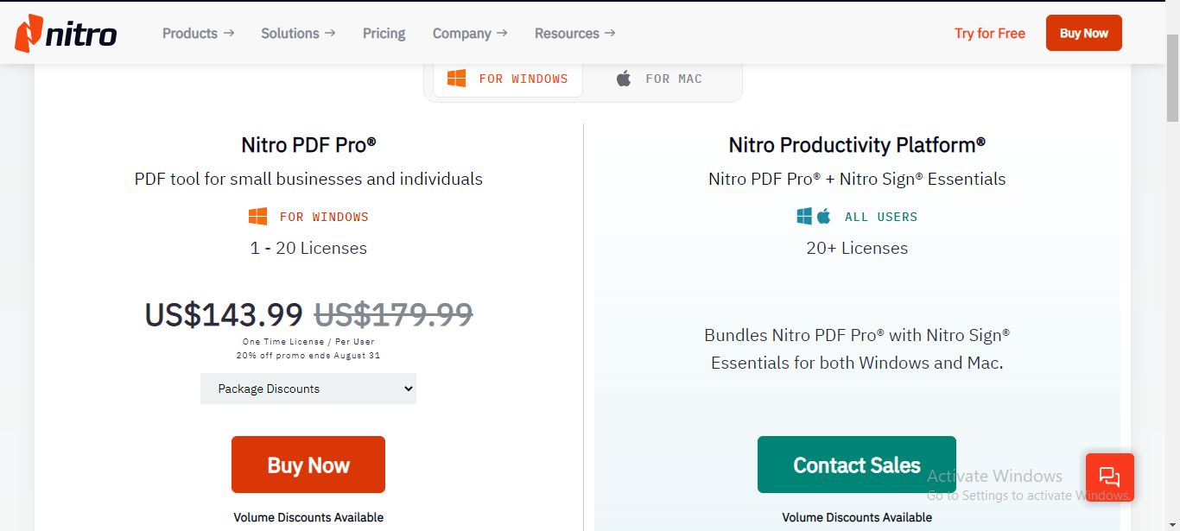Screen dimensions: 1180x531
Task: Click 'Volume Discounts Available' under Buy Now
Action: 308,517
